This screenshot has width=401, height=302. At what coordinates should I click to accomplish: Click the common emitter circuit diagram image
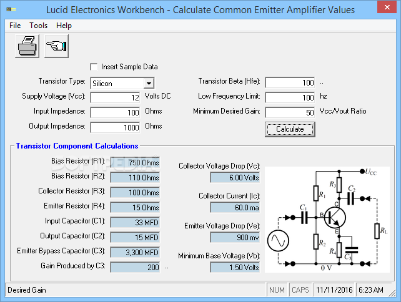point(327,220)
